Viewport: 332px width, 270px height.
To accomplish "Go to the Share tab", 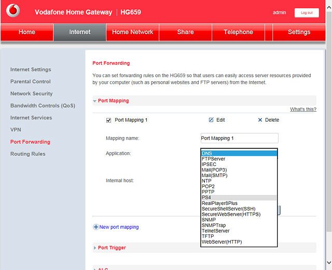I will (x=186, y=32).
